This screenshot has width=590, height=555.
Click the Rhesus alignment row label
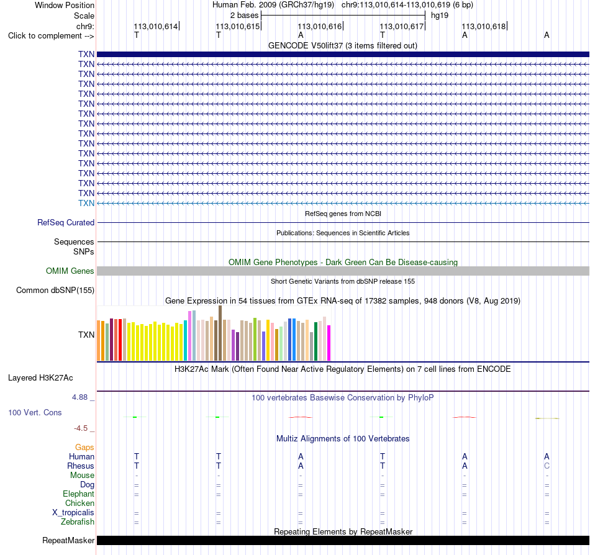pos(81,466)
